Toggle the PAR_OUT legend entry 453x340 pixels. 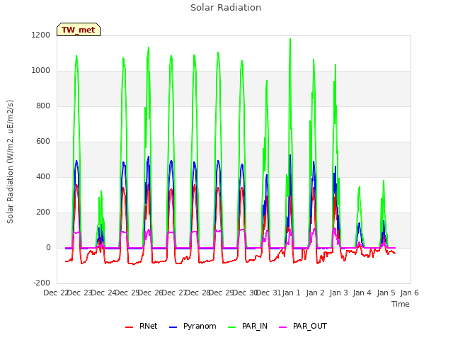(x=303, y=326)
